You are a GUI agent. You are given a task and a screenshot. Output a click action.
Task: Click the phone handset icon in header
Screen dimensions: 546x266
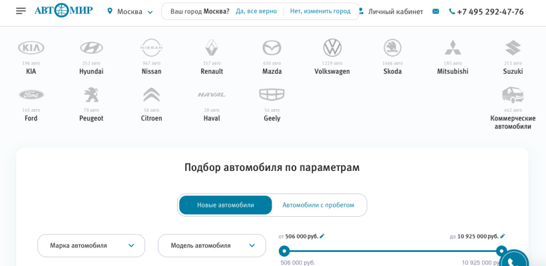(x=452, y=11)
